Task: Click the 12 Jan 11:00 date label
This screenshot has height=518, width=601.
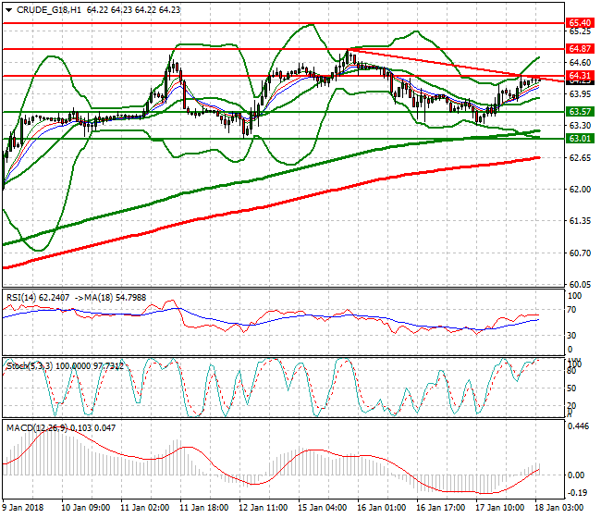Action: point(262,509)
